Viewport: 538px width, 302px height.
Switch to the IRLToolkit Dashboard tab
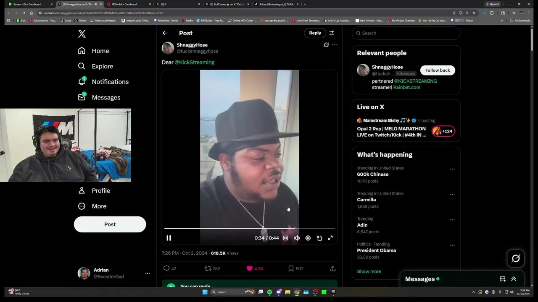point(129,4)
